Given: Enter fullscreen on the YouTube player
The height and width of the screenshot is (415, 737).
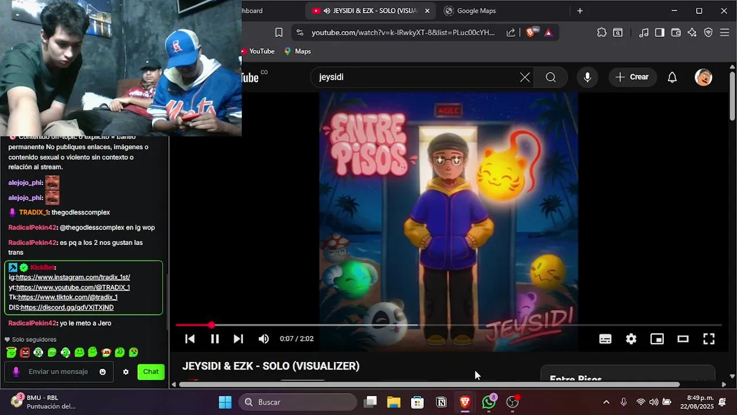Looking at the screenshot, I should click(709, 339).
